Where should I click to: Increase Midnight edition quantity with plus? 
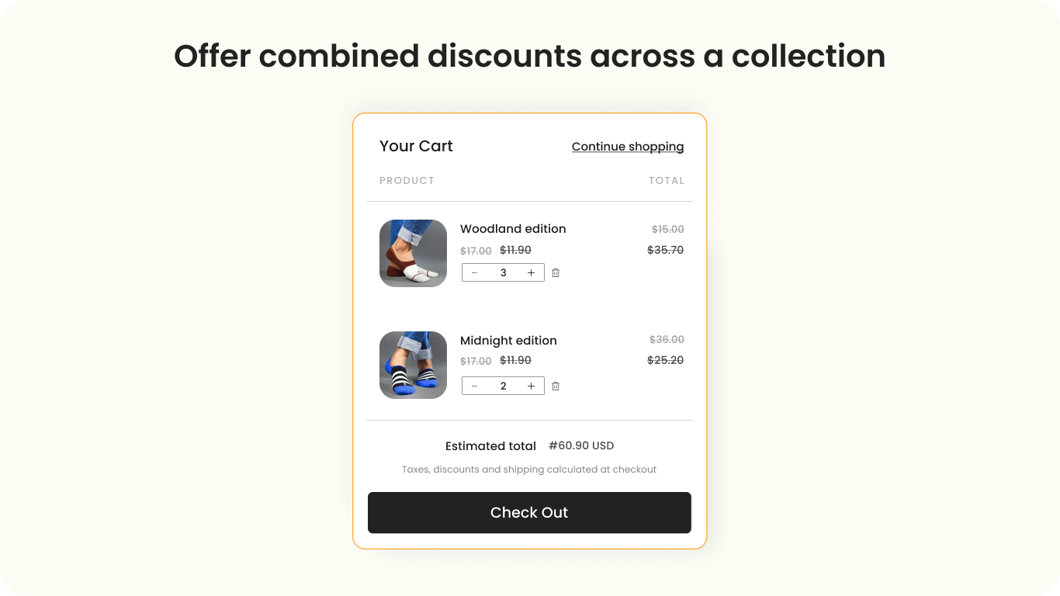pos(531,386)
